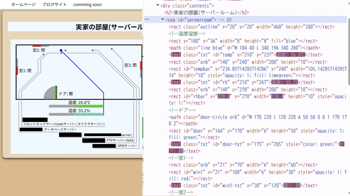Click the FTPサーバー(NAS) label
Image resolution: width=350 pixels, height=196 pixels.
[121, 140]
